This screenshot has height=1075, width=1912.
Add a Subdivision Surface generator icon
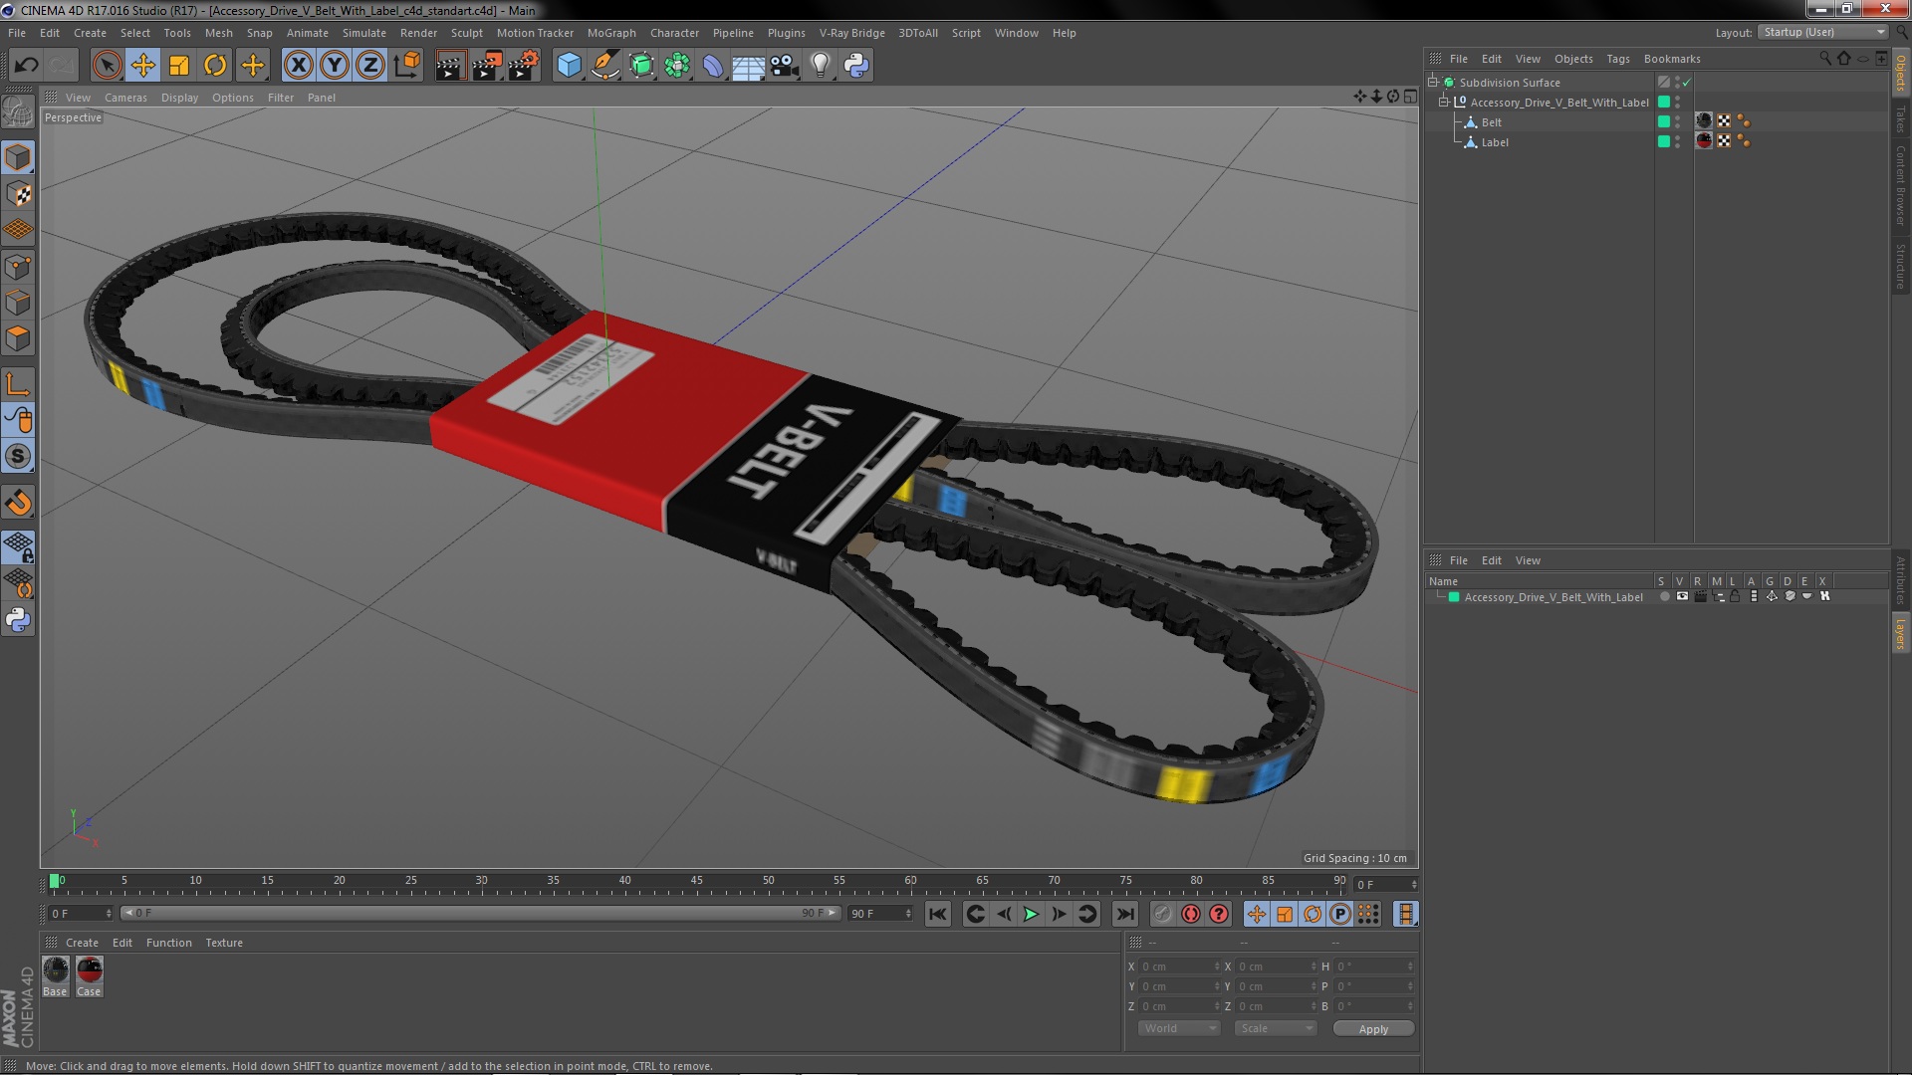point(641,66)
